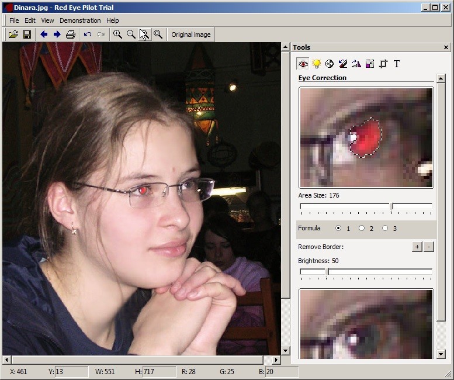Click the 'Brightness: 50' label
Viewport: 454px width, 380px height.
tap(318, 261)
